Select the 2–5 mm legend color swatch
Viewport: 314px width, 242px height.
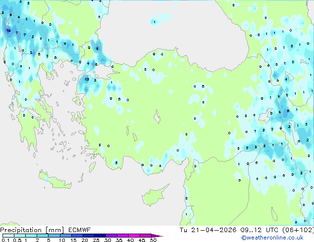pos(43,236)
